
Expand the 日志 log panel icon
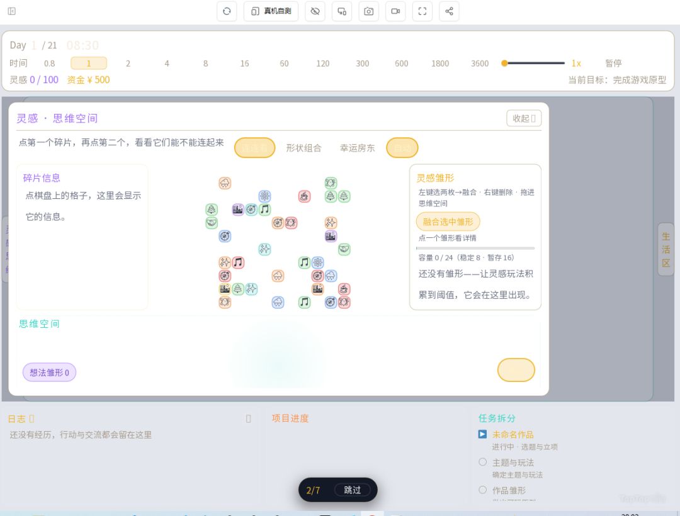249,418
